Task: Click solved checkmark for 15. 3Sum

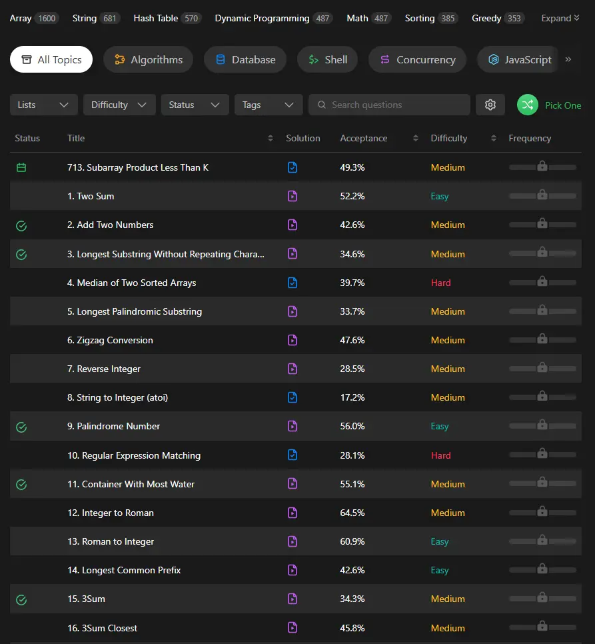Action: point(21,600)
